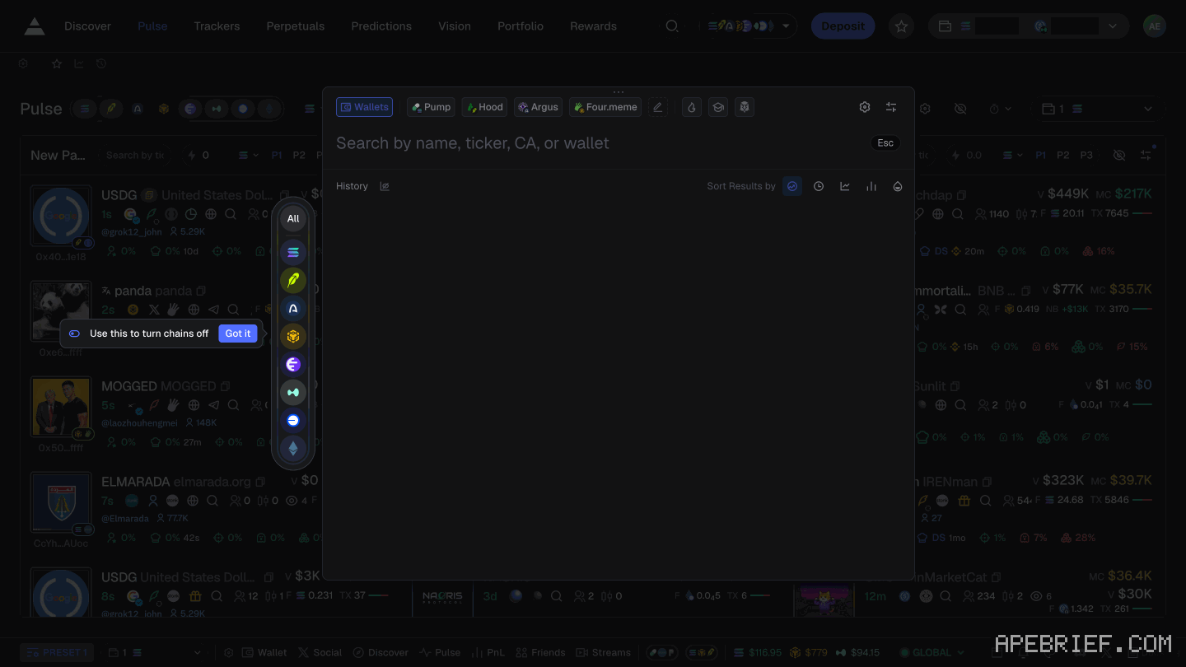Open the Portfolio tab
The width and height of the screenshot is (1186, 667).
(521, 26)
